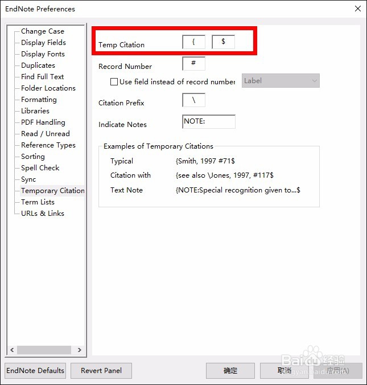Click the Text Note example text
Screen dimensions: 367x385
tap(238, 190)
